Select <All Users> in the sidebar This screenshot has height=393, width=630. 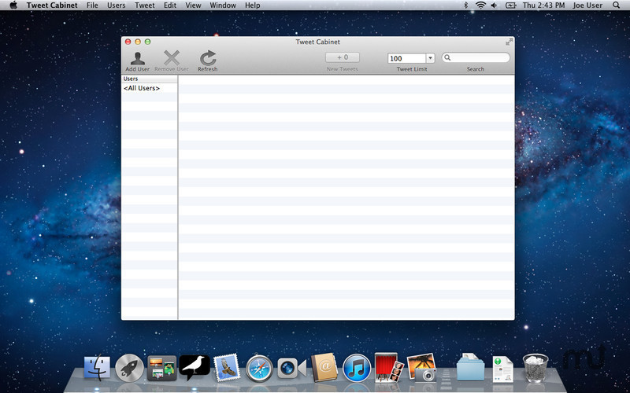click(142, 88)
